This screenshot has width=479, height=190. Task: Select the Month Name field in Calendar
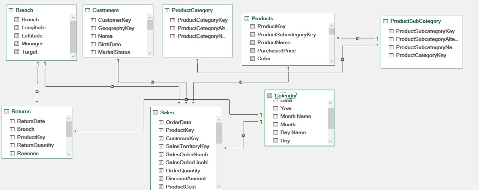pos(296,117)
